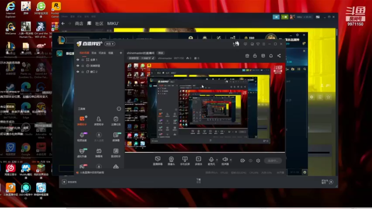Click the 扬声器 speaker icon
Image resolution: width=372 pixels, height=209 pixels.
(x=225, y=159)
